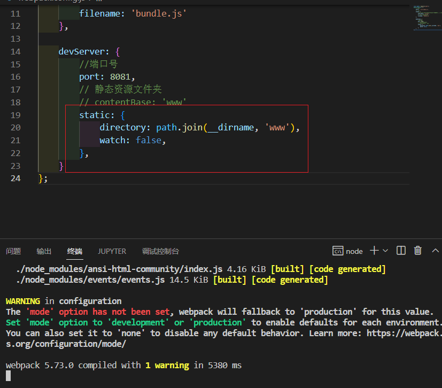Switch to the JUPYTER panel tab
This screenshot has height=388, width=442.
click(x=112, y=251)
